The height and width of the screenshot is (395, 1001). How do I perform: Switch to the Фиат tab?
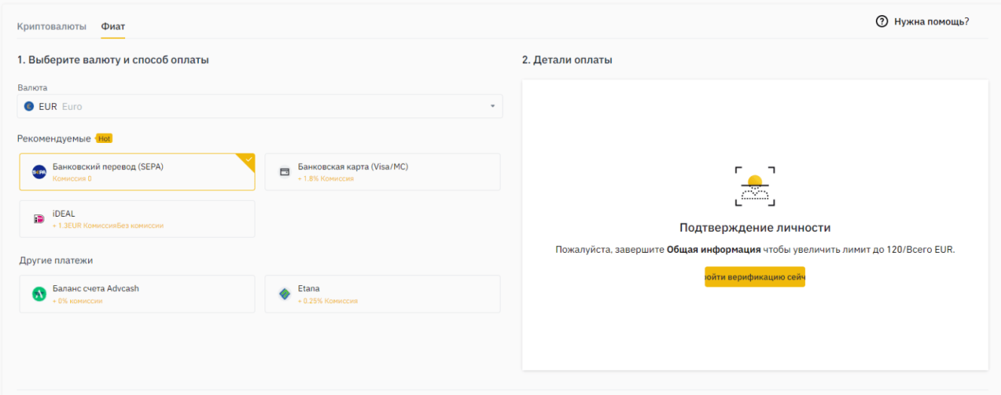coord(113,26)
